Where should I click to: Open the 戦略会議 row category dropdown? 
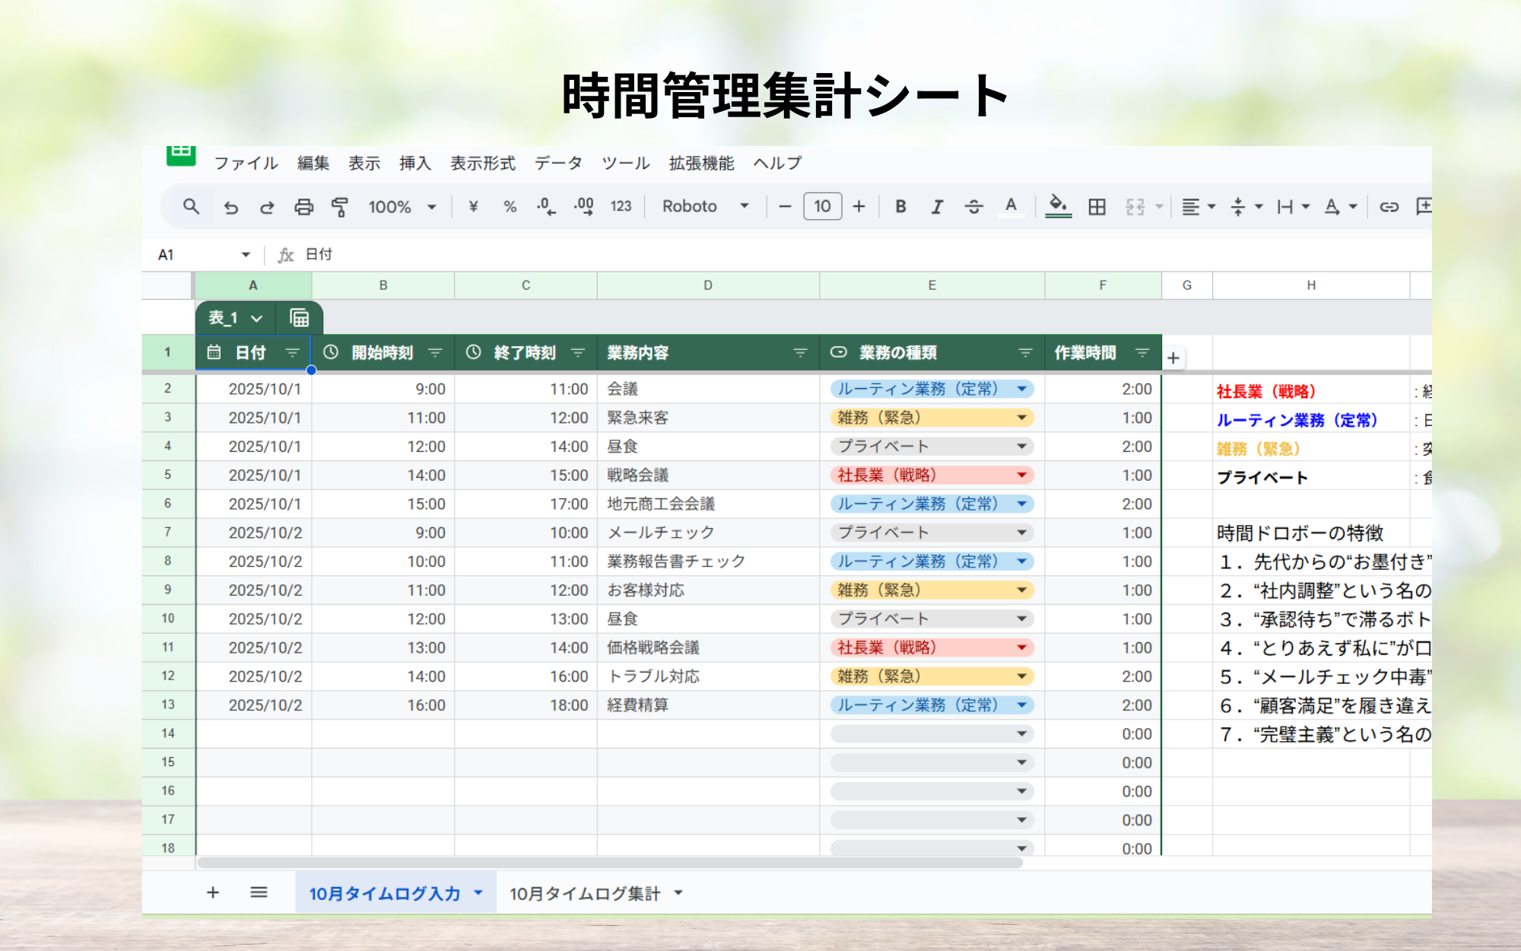tap(1021, 475)
